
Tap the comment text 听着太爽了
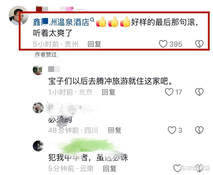pyautogui.click(x=53, y=33)
